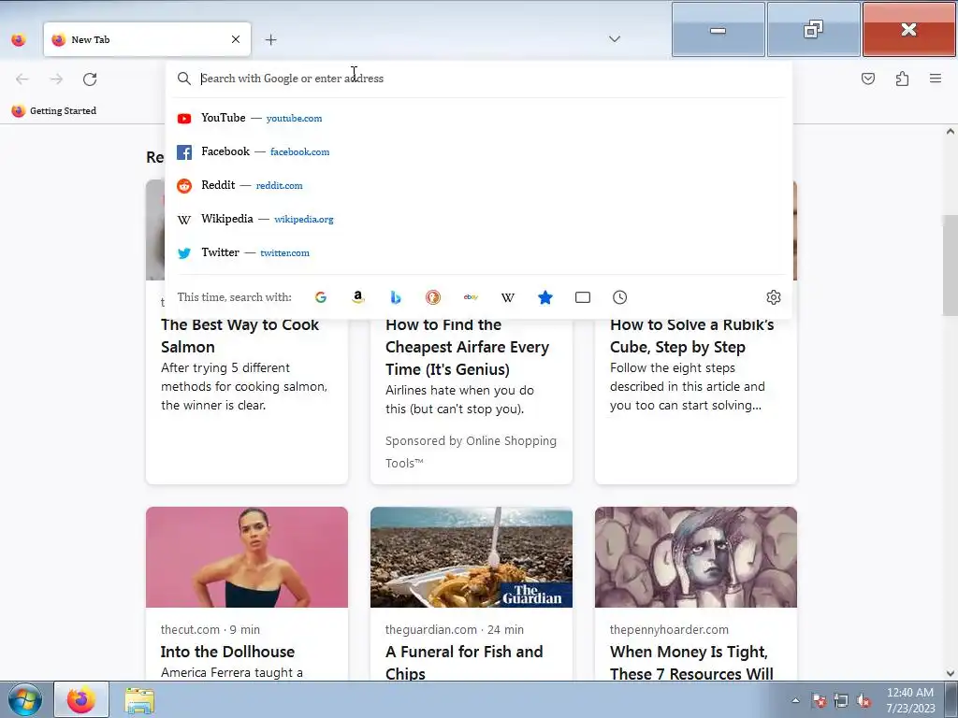958x718 pixels.
Task: Open A Funeral for Fish and Chips image
Action: tap(472, 557)
